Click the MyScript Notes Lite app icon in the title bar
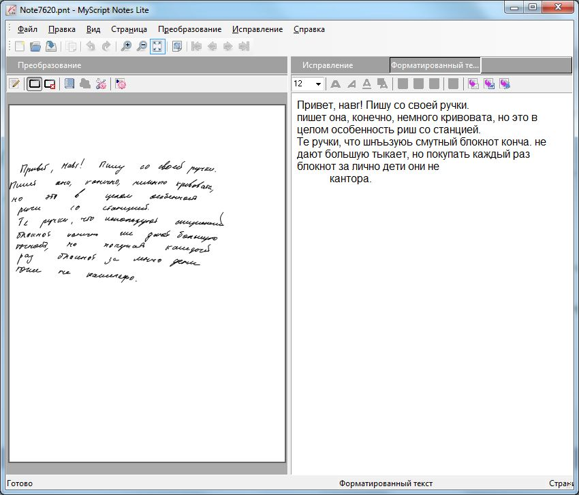This screenshot has height=495, width=579. [x=11, y=10]
